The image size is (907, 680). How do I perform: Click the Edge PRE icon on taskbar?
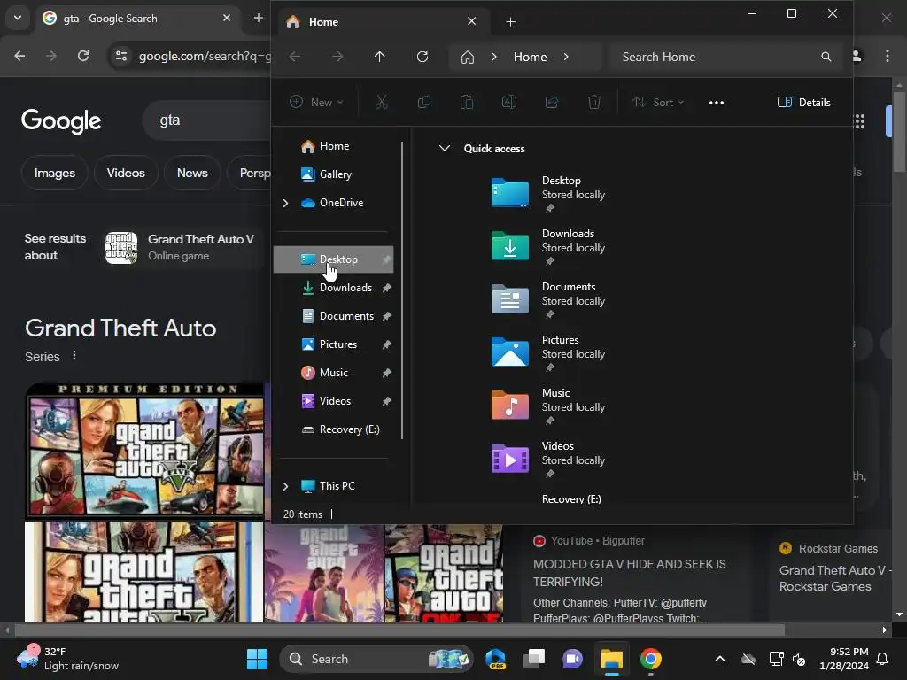coord(496,659)
